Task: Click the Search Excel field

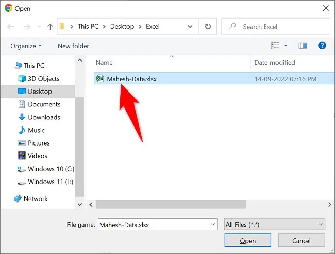Action: 276,26
